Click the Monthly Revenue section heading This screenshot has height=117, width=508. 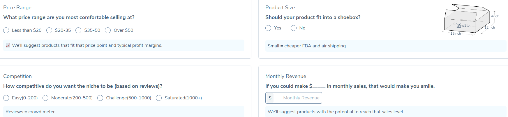coord(285,76)
